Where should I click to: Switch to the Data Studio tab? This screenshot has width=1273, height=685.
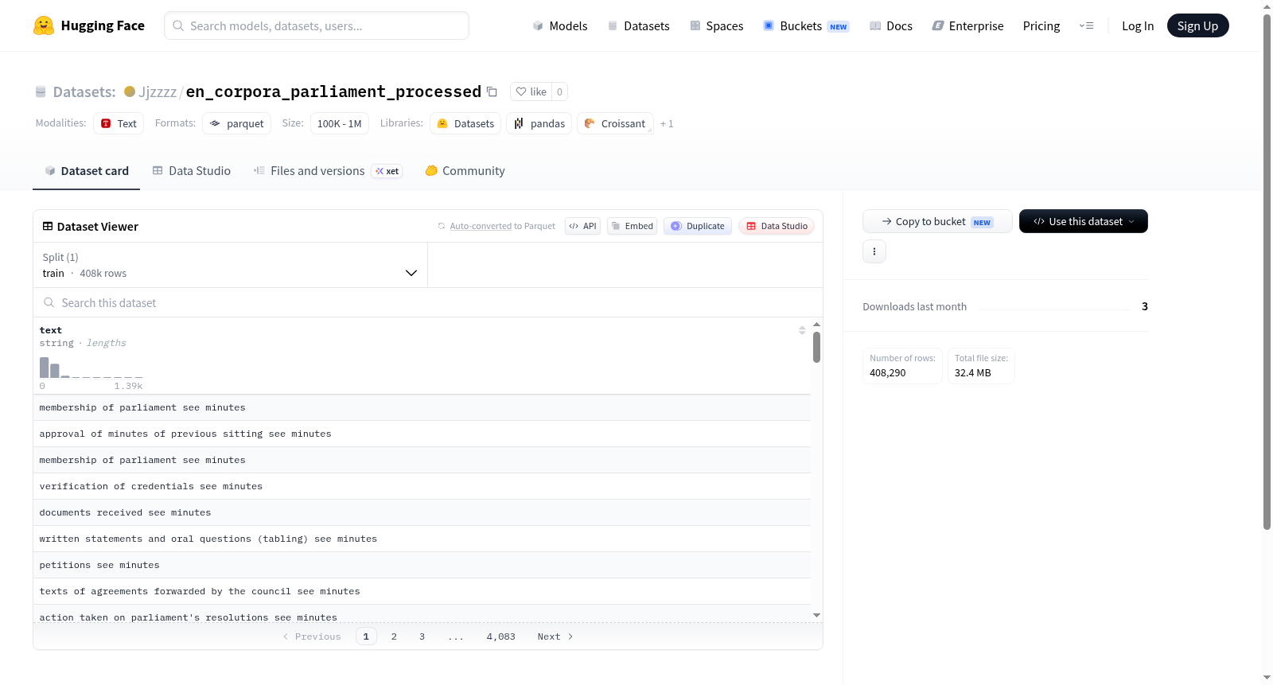[x=192, y=171]
